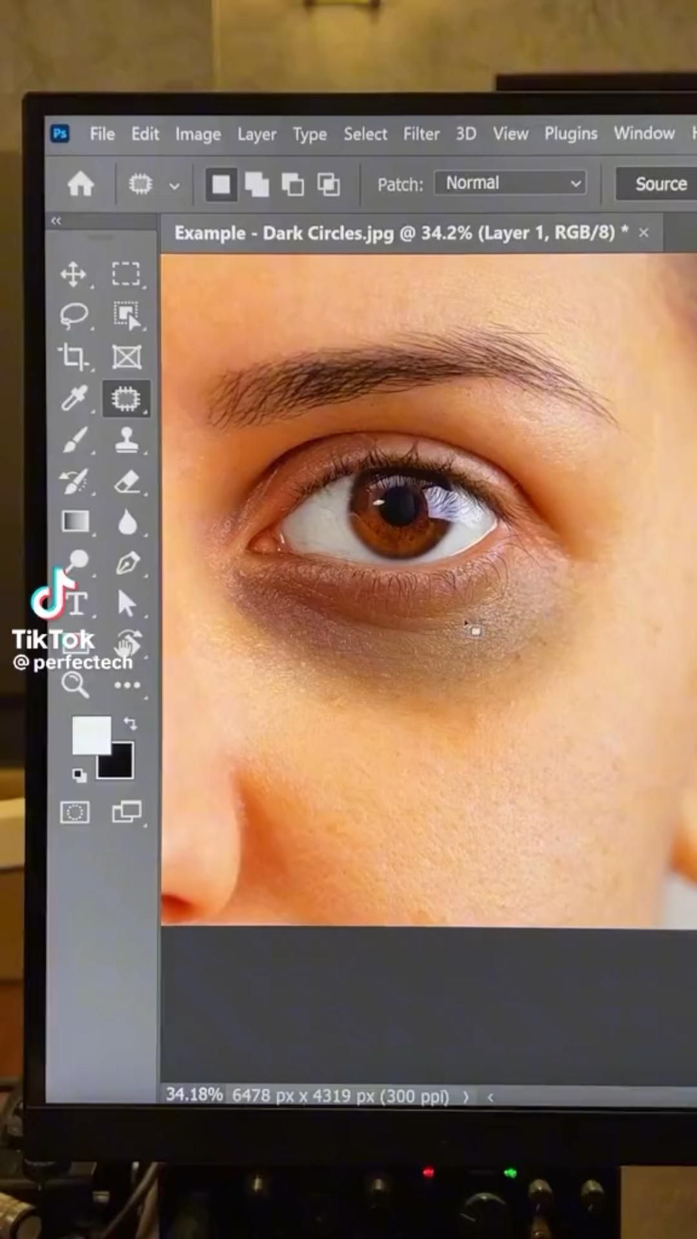Image resolution: width=697 pixels, height=1239 pixels.
Task: Click the status bar scroll-left arrow
Action: [490, 1097]
